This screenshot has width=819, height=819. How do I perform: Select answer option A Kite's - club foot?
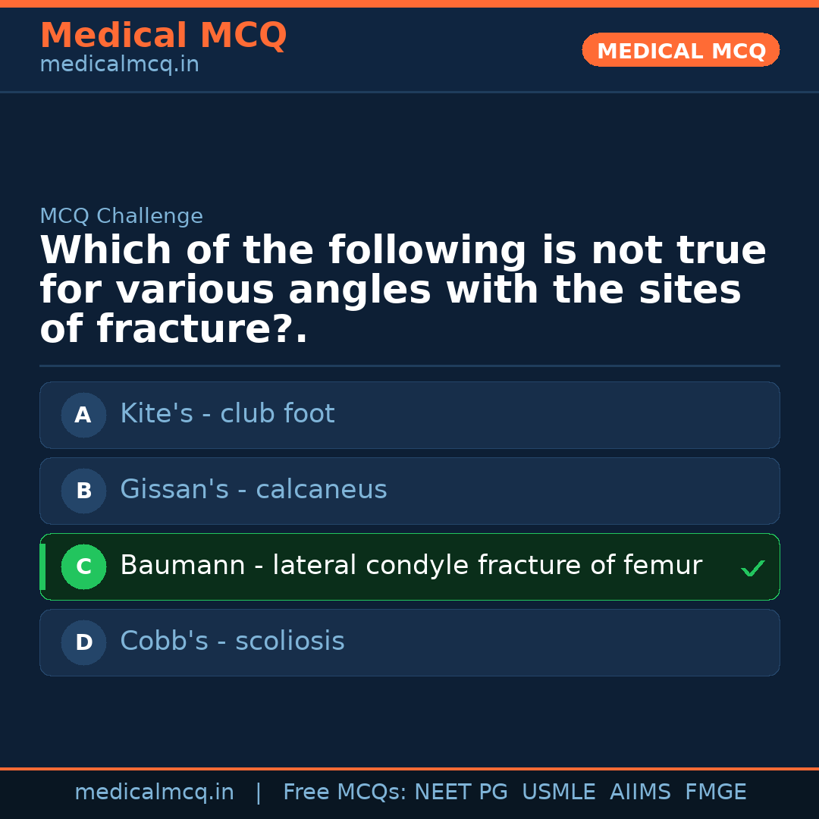point(409,415)
